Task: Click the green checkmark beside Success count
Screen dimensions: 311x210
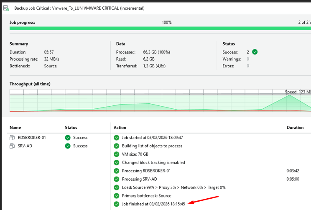Action: [255, 52]
